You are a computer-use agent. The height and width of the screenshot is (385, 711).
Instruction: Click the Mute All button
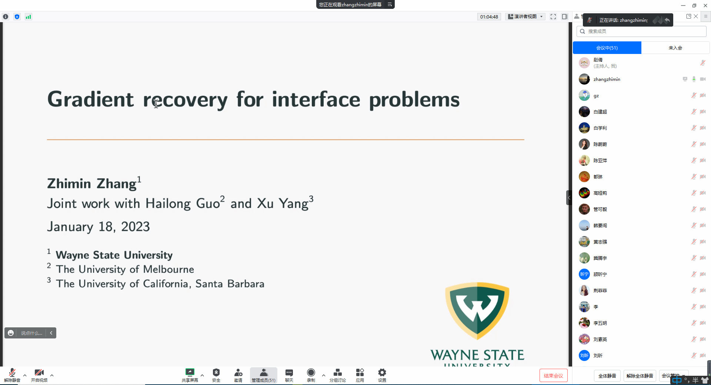(607, 376)
